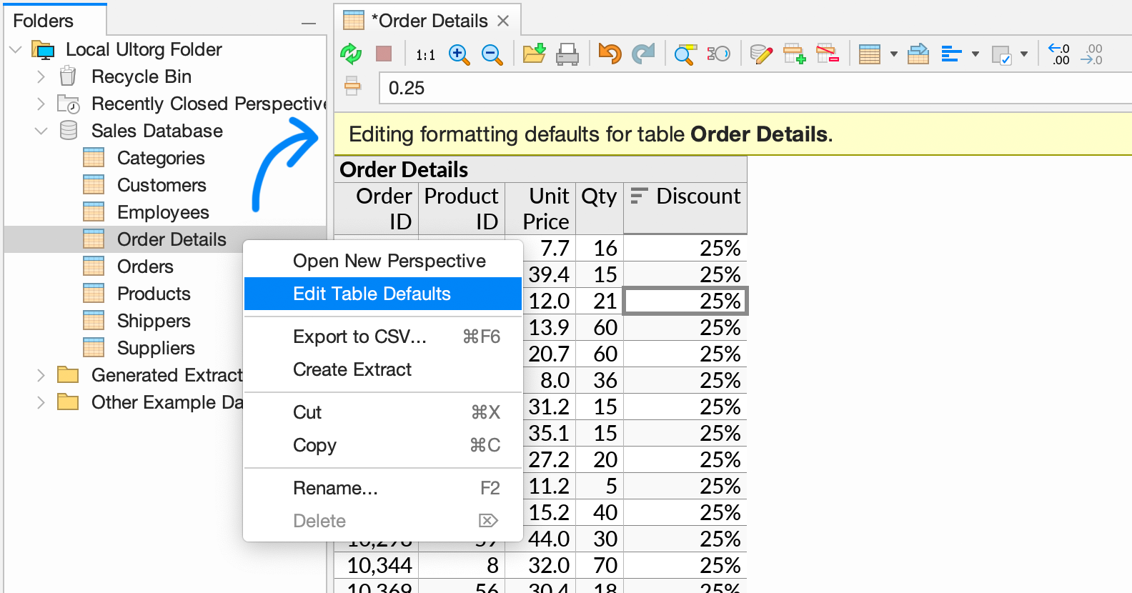Click the orange table grid icon
The width and height of the screenshot is (1132, 593).
coord(870,54)
